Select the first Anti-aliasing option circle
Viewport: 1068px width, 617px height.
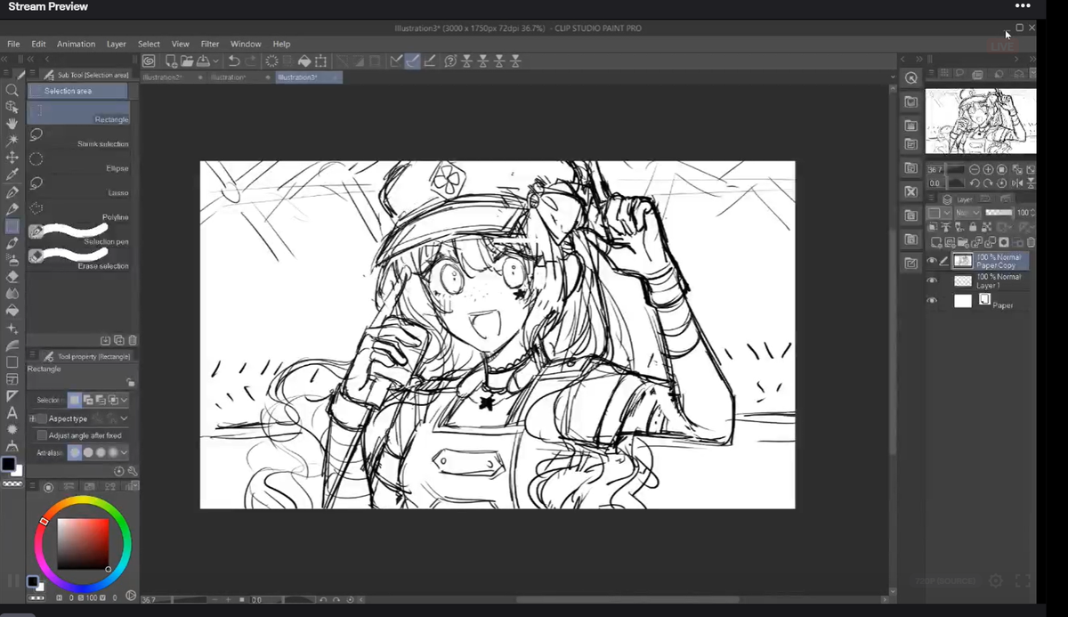[x=75, y=452]
